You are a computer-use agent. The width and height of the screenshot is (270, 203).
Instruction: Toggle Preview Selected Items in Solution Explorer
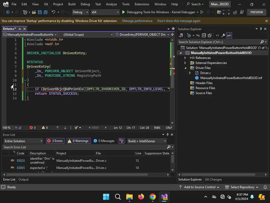coord(229,35)
